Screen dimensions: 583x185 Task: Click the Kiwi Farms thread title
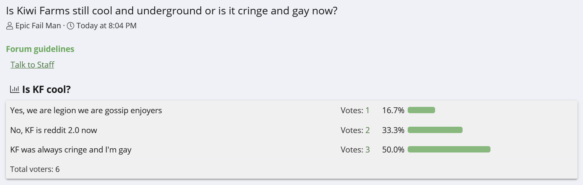(x=172, y=11)
